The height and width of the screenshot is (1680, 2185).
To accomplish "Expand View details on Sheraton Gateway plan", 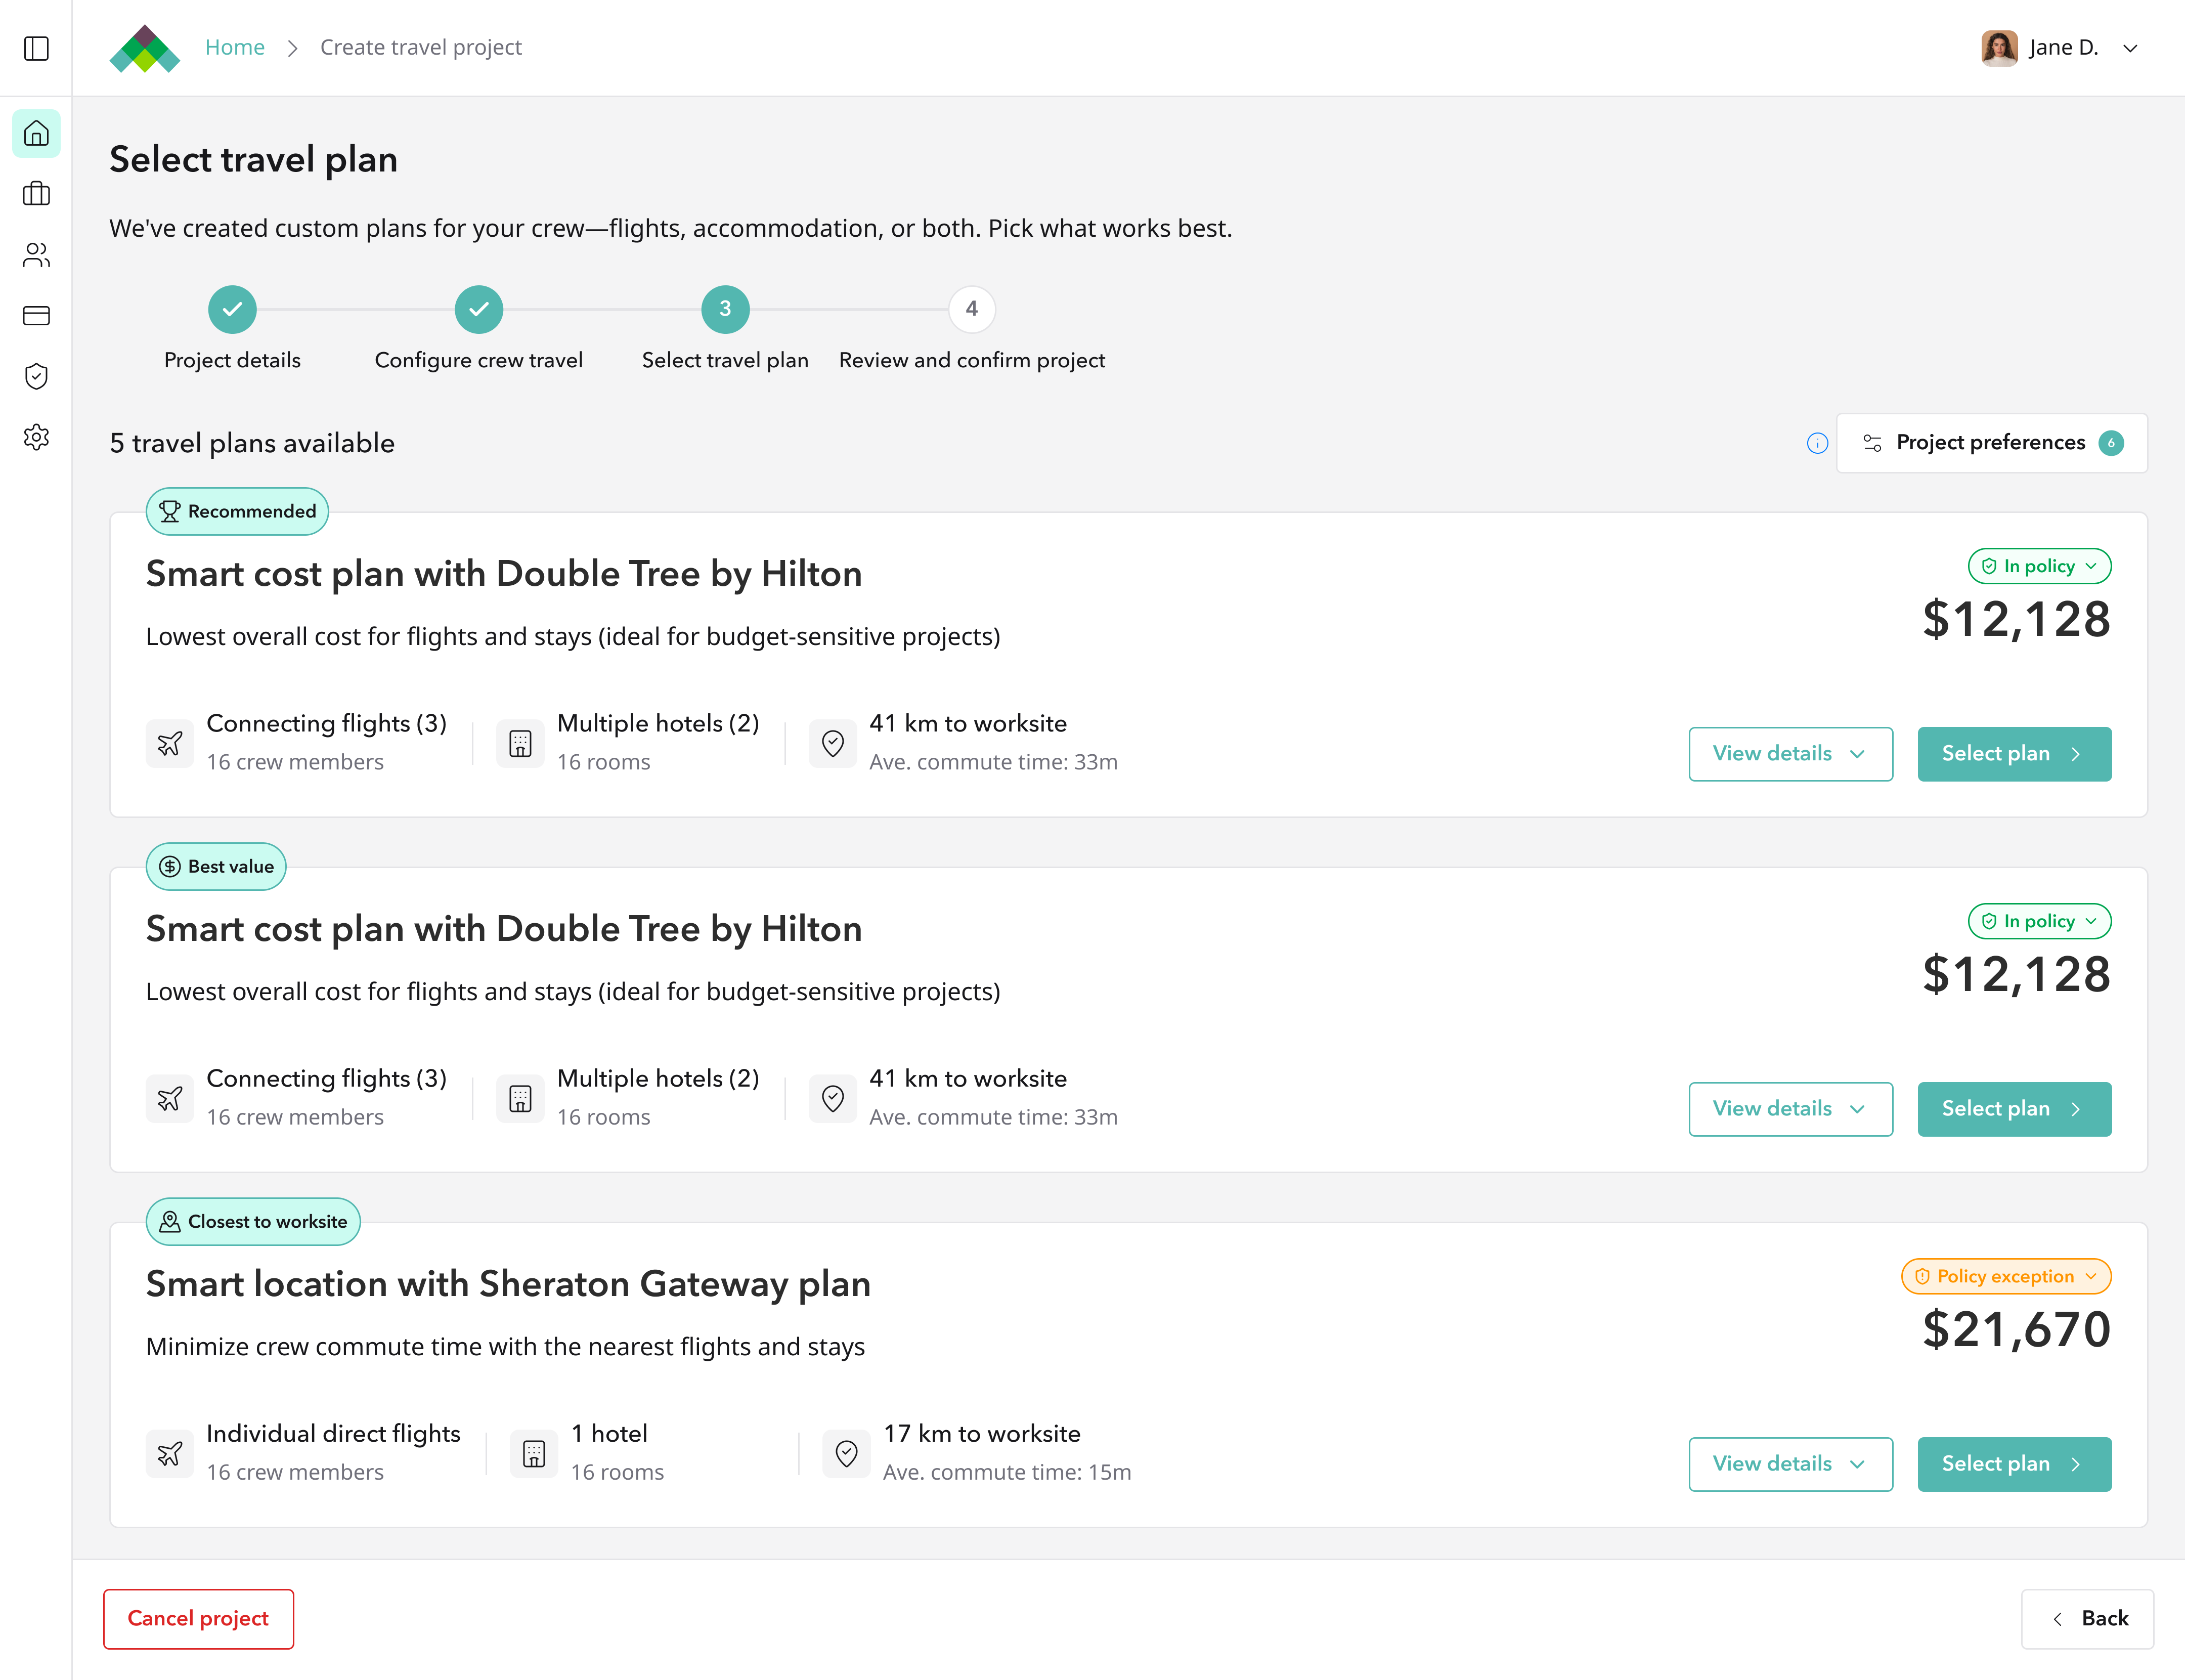I will tap(1790, 1464).
